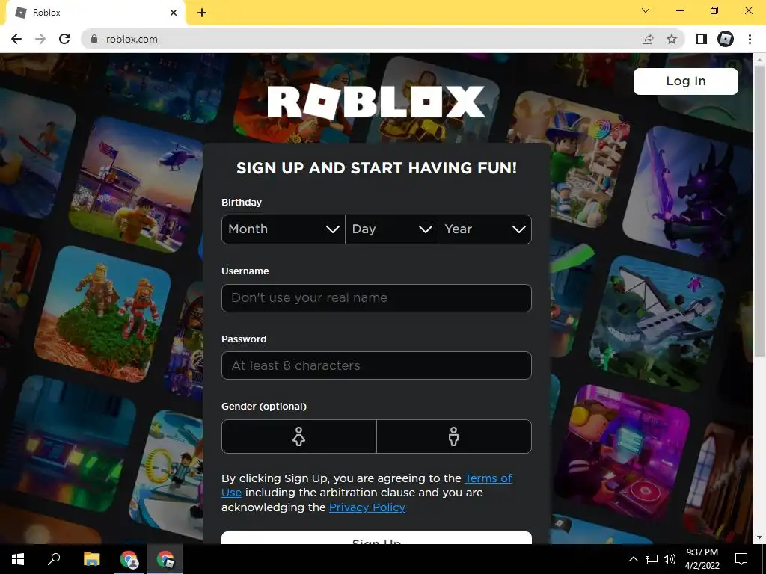Viewport: 766px width, 574px height.
Task: Open the browser side panel icon
Action: 702,39
